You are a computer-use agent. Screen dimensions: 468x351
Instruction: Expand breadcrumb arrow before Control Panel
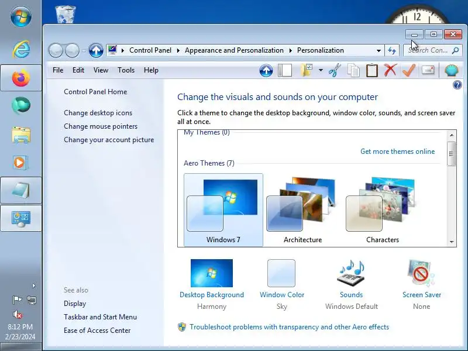pos(123,50)
